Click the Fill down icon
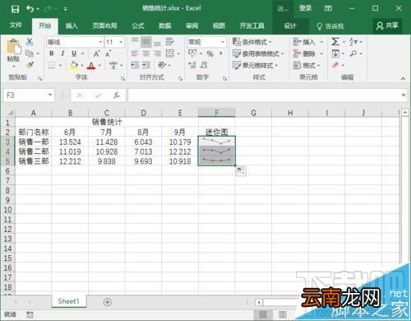This screenshot has width=411, height=321. pyautogui.click(x=335, y=53)
